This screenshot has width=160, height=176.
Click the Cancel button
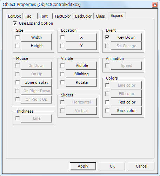click(141, 166)
